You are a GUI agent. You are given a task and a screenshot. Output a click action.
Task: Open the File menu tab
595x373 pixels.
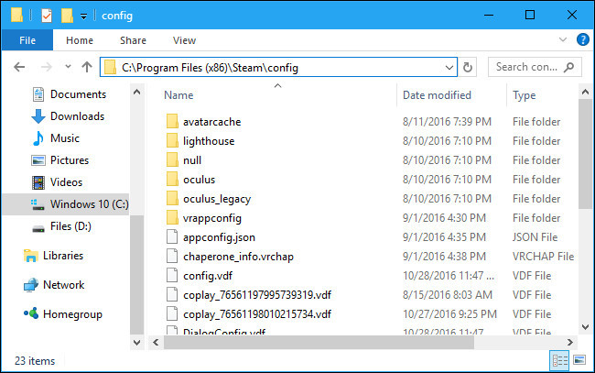click(27, 40)
